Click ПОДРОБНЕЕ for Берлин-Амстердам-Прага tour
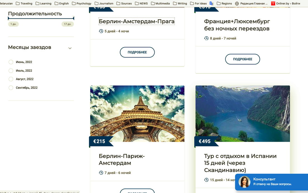 click(137, 52)
